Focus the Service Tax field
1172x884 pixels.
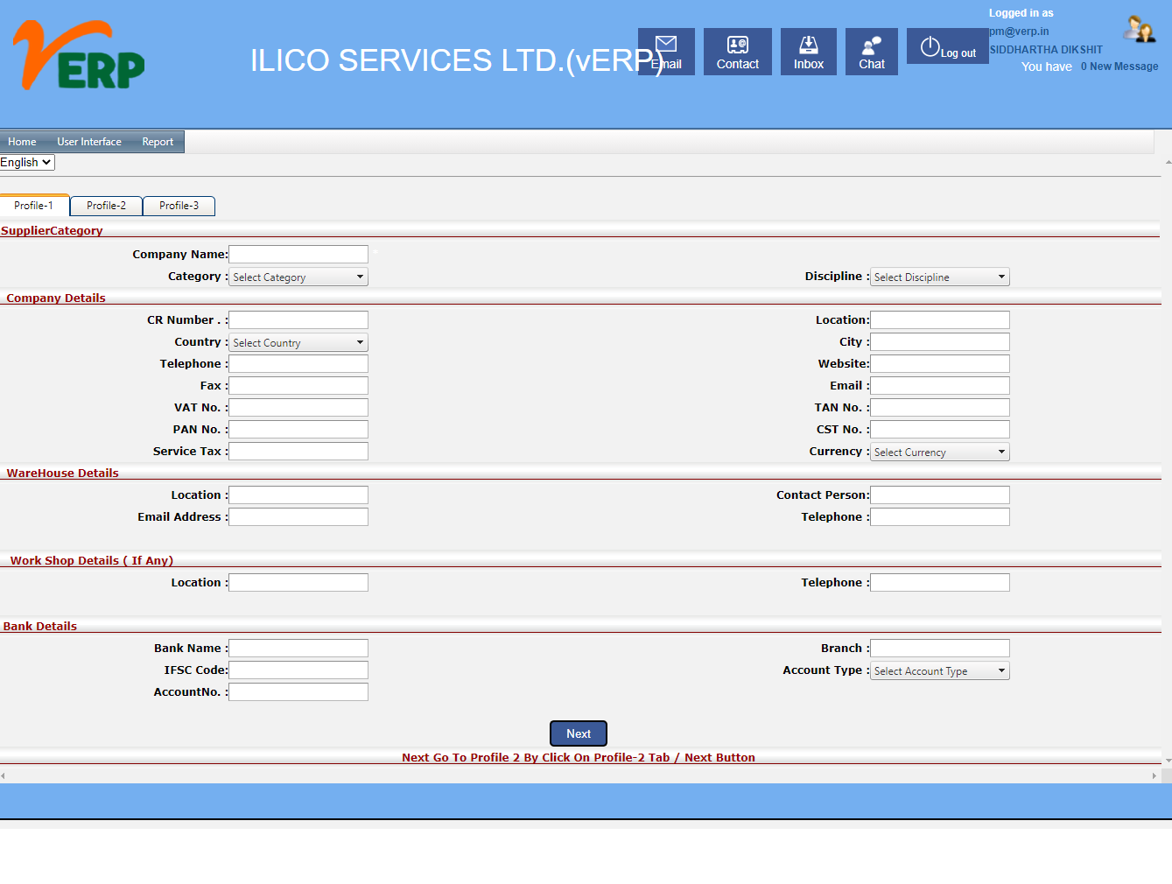coord(298,452)
